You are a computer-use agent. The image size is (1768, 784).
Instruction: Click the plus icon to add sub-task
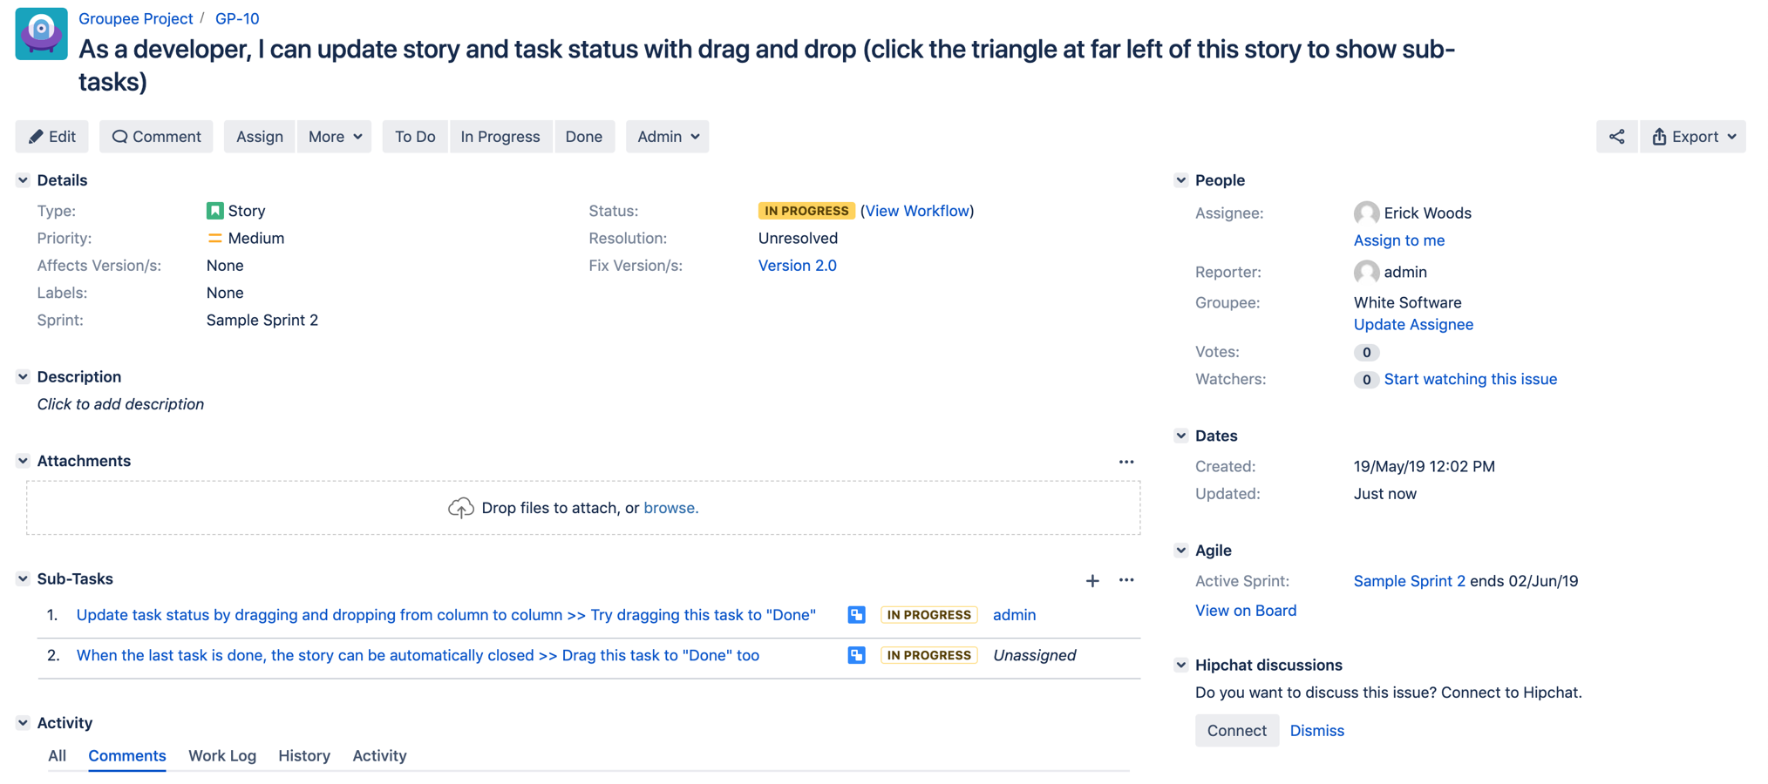pos(1091,580)
